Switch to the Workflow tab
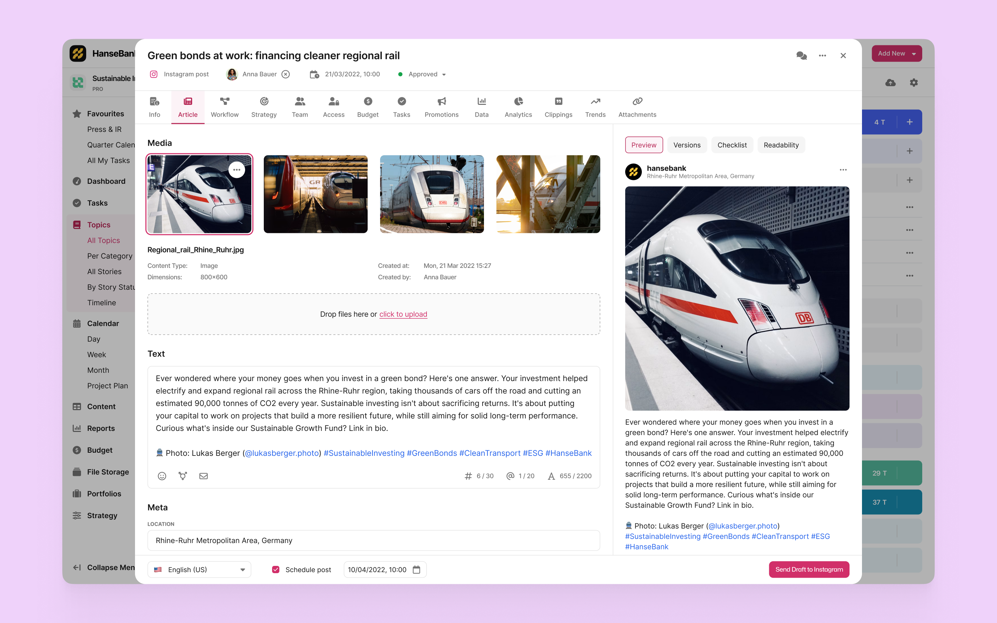 (x=225, y=108)
